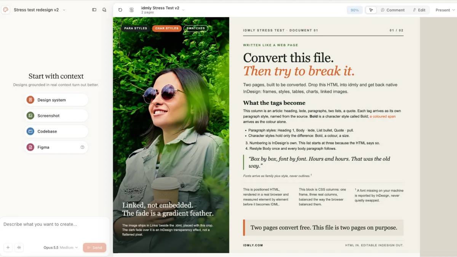Screen dimensions: 457x257
Task: Click the Figma context icon
Action: pos(30,147)
